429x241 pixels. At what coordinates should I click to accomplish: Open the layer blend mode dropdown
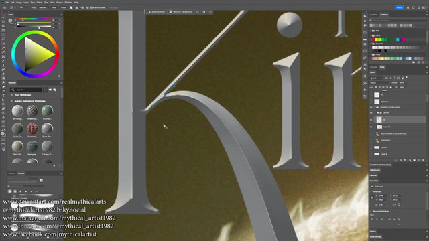[x=379, y=83]
